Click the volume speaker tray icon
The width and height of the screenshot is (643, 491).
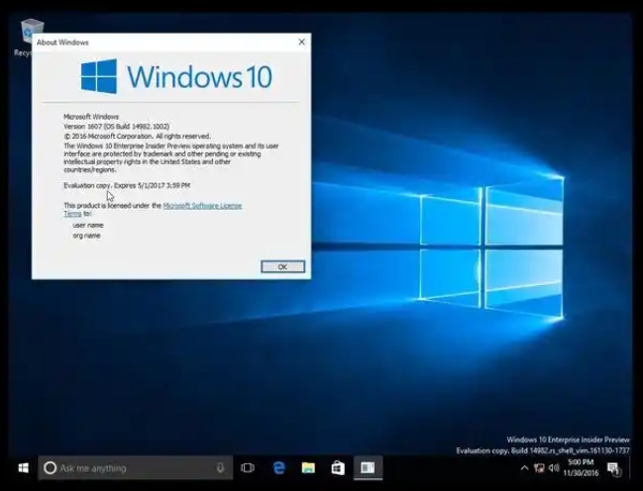pos(553,467)
